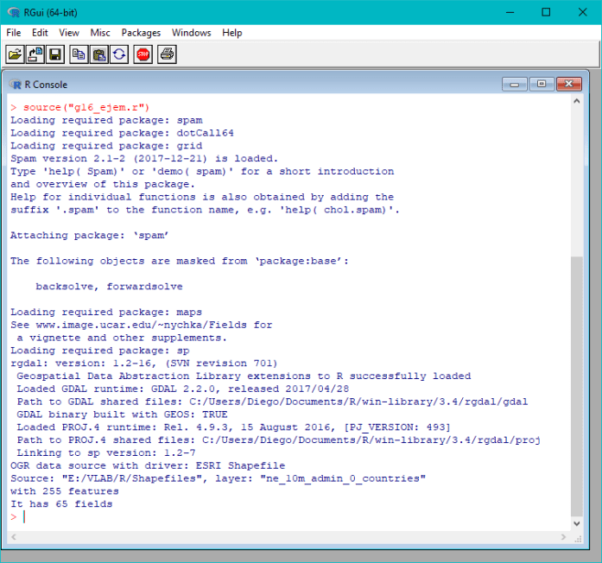Close the R Console child window
This screenshot has width=602, height=563.
tap(569, 84)
